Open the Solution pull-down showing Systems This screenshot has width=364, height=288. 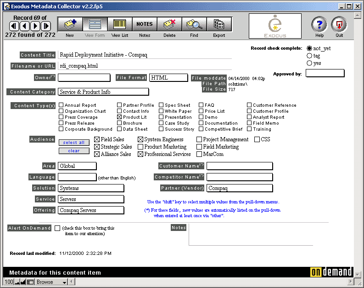(91, 188)
